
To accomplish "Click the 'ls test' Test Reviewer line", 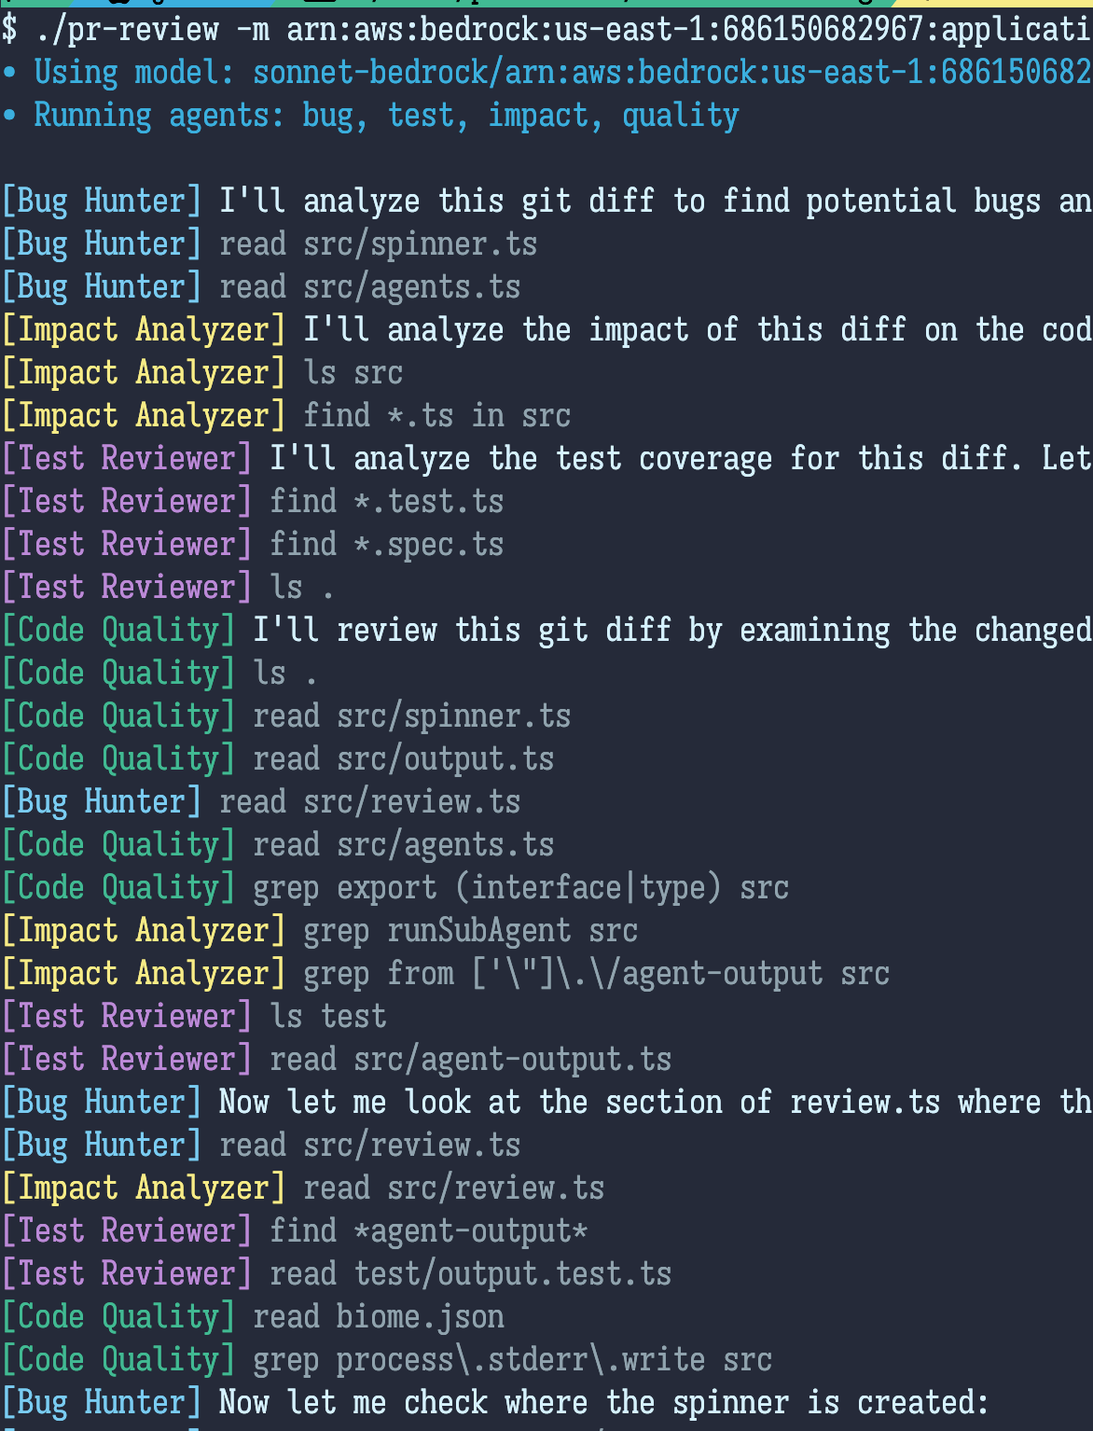I will tap(327, 1017).
